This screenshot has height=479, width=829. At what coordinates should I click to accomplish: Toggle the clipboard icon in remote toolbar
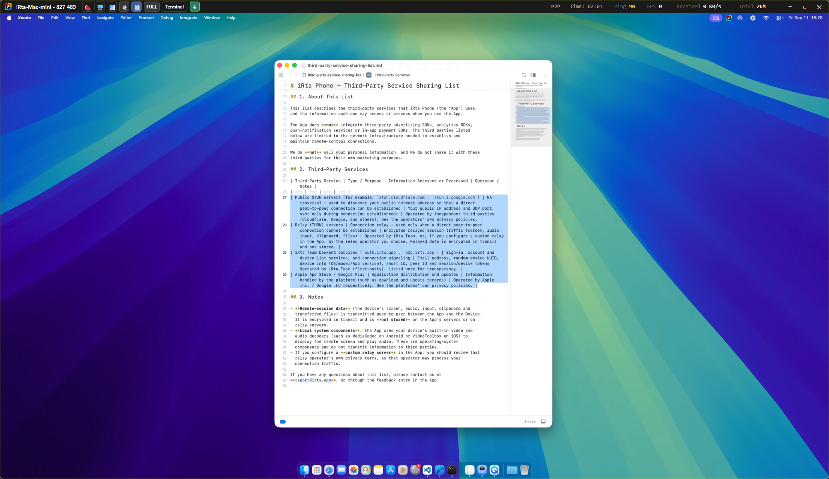(136, 7)
